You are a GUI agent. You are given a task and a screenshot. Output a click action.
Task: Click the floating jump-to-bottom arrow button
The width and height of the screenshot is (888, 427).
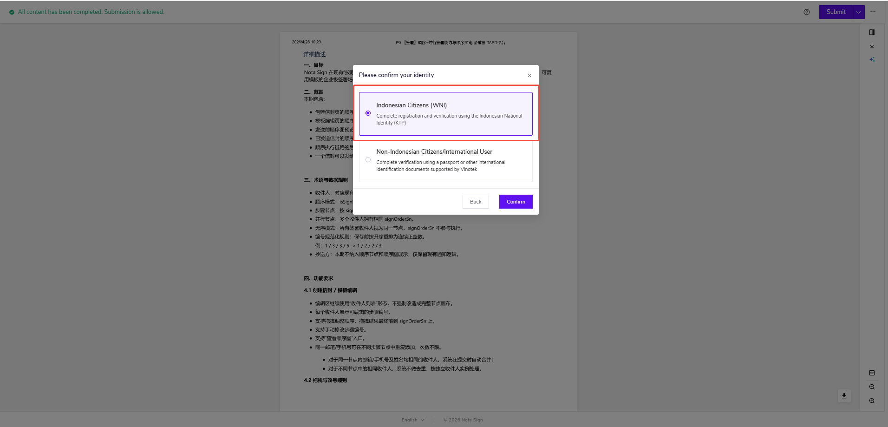coord(844,396)
